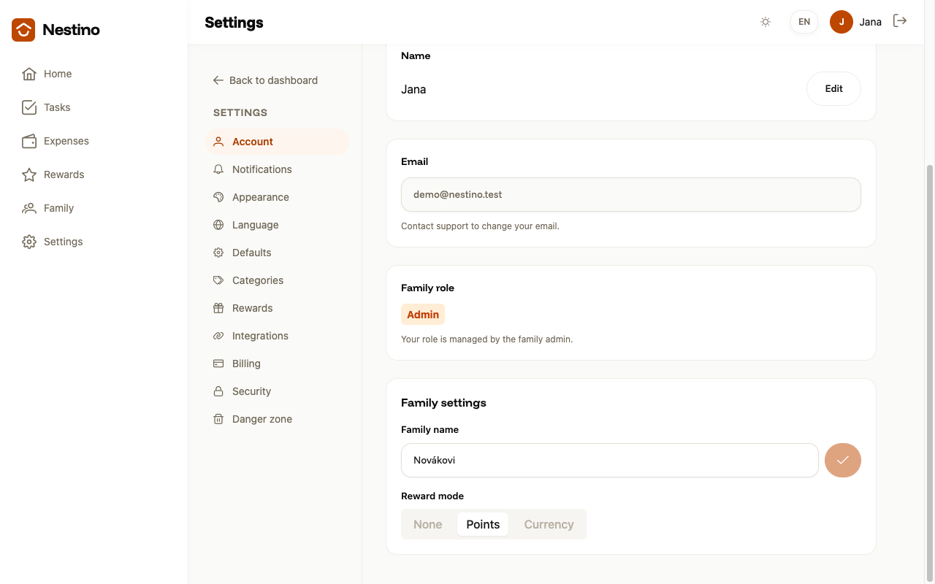The height and width of the screenshot is (584, 935).
Task: Click the star icon beside the main sidebar Rewards label
Action: 29,174
